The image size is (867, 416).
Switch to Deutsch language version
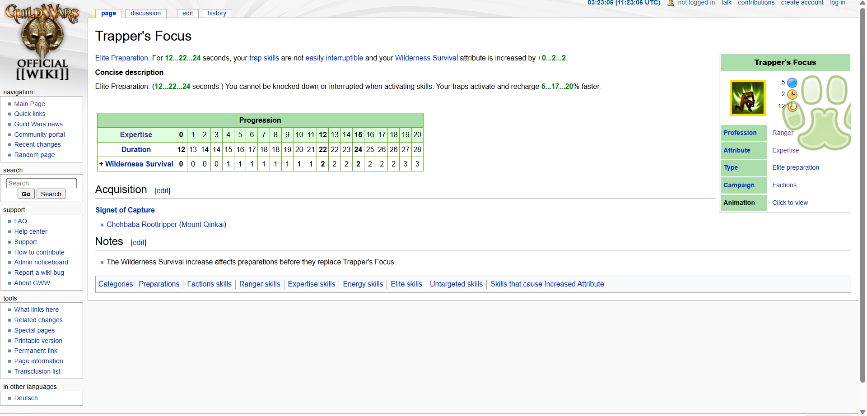[x=26, y=398]
